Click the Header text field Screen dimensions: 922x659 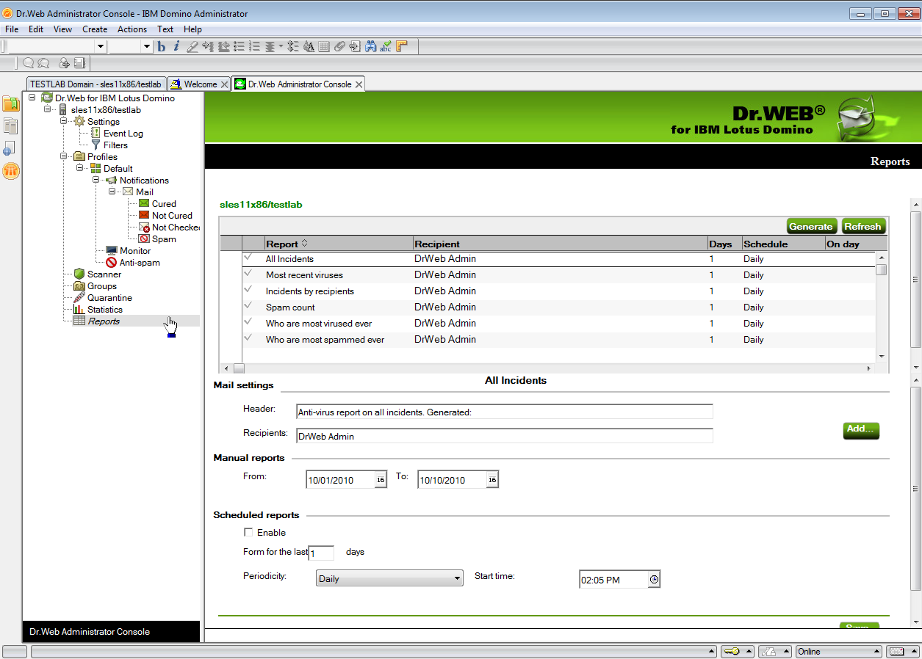[x=504, y=412]
